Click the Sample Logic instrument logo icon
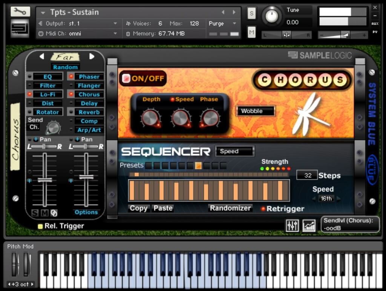This screenshot has width=386, height=291. [x=20, y=29]
